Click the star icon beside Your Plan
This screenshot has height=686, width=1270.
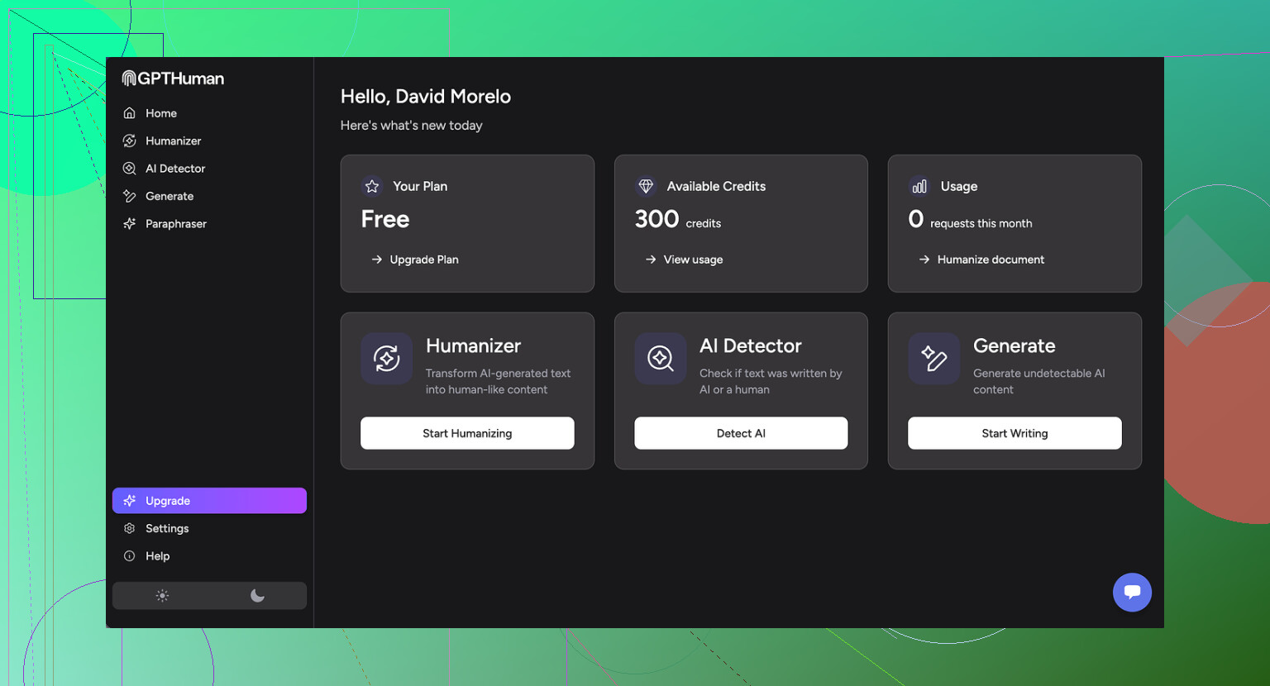(372, 187)
